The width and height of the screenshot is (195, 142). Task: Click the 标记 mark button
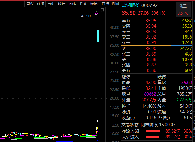(x=94, y=4)
